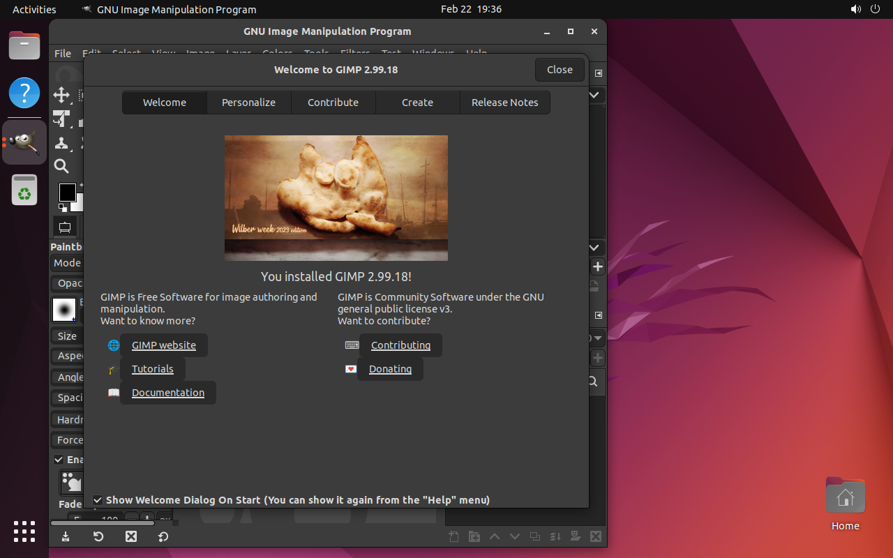Click the heart icon beside Donating

click(351, 369)
